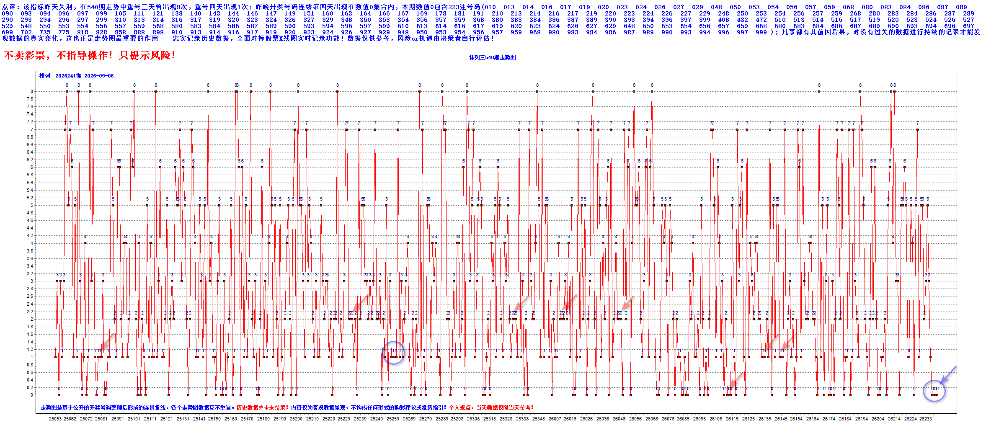Select the x-axis label 26007
This screenshot has height=433, width=986.
tap(555, 419)
